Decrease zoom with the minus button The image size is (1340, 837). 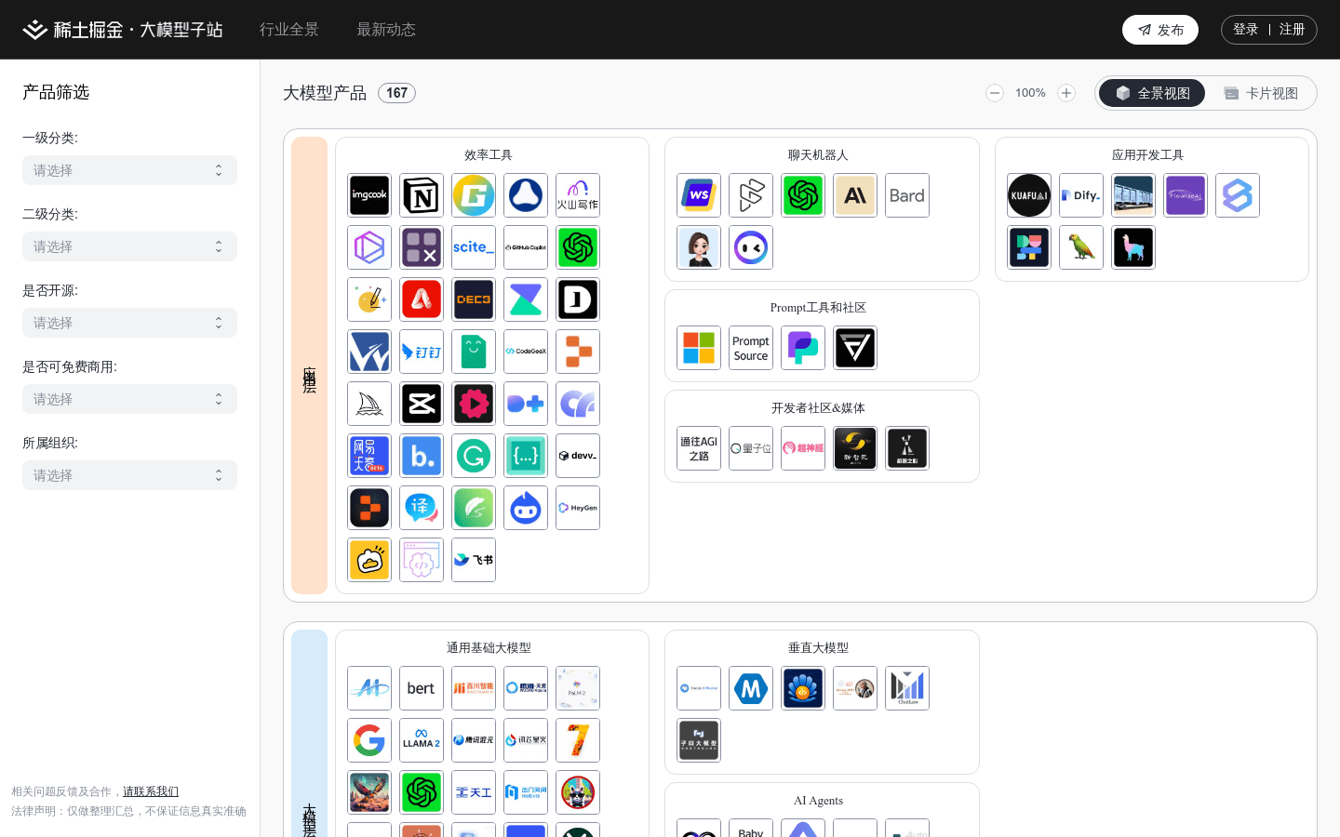coord(995,93)
